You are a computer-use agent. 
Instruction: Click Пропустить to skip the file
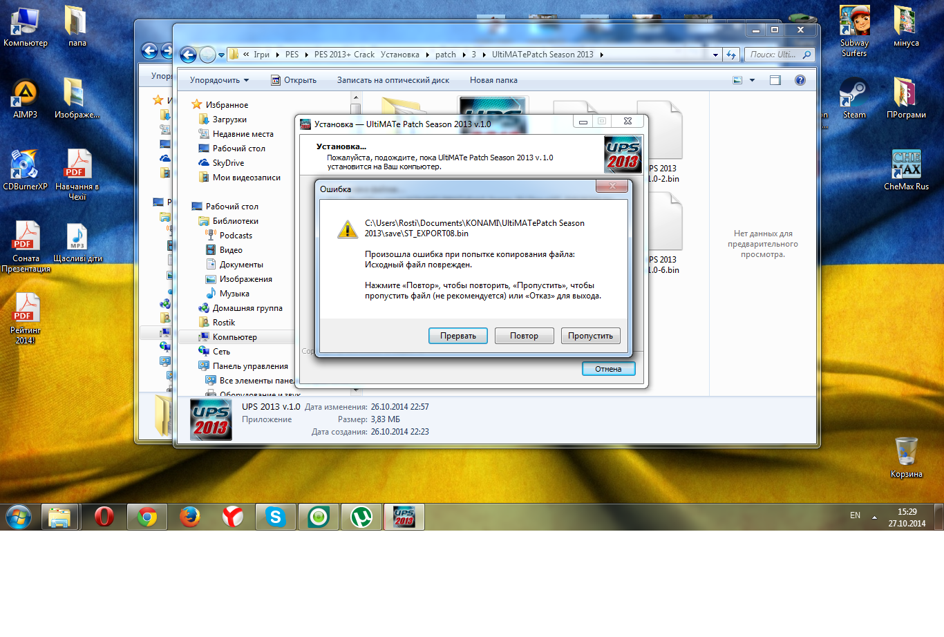tap(590, 336)
